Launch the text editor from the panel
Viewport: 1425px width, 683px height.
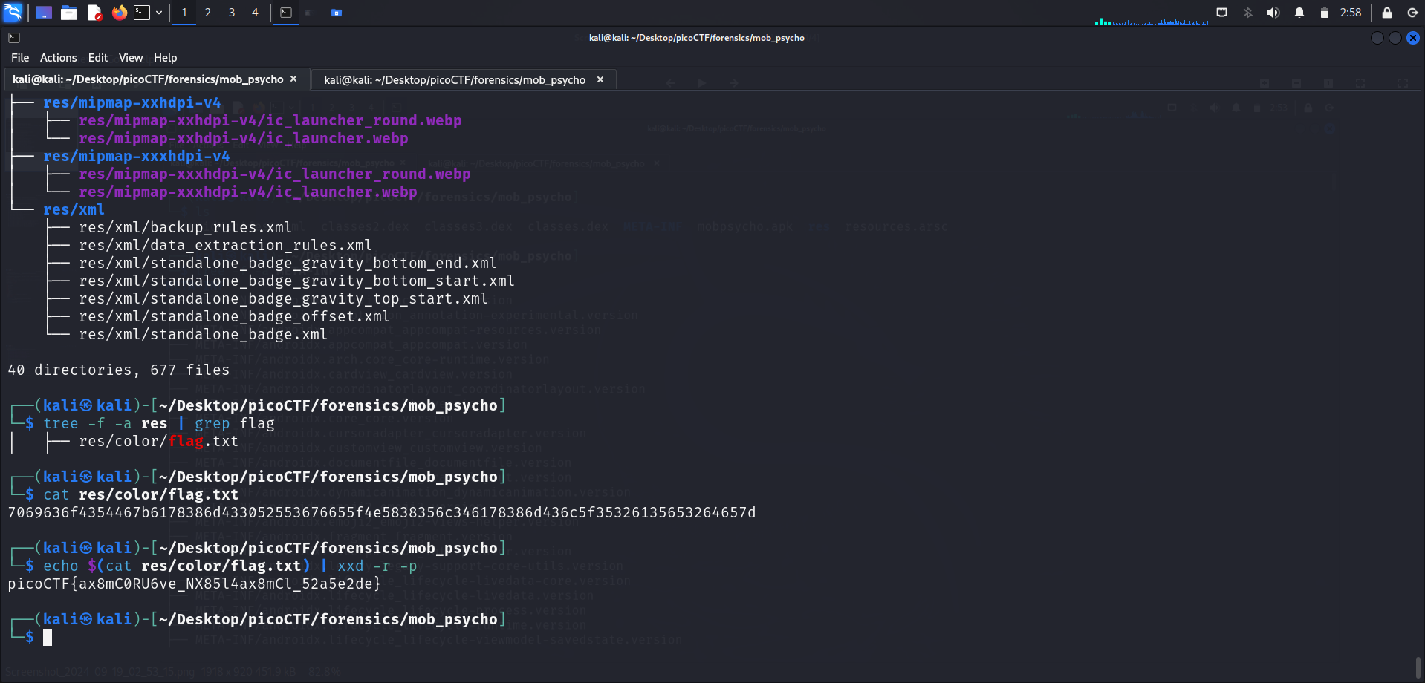[x=94, y=13]
